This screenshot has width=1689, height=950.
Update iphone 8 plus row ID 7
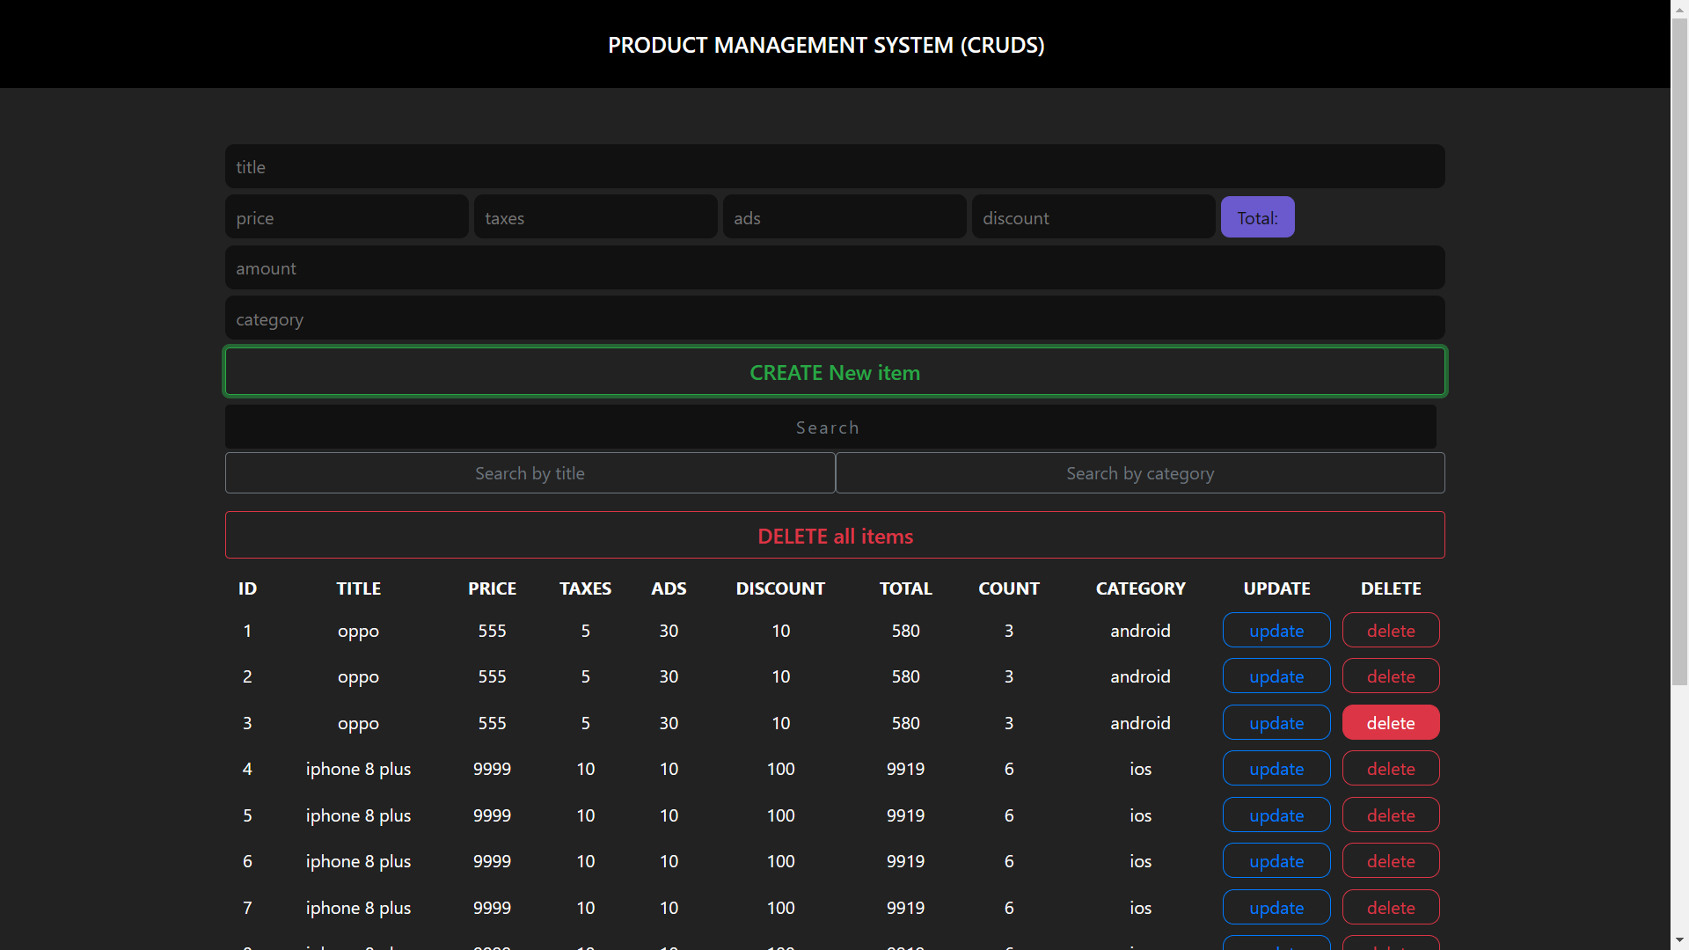click(x=1276, y=908)
